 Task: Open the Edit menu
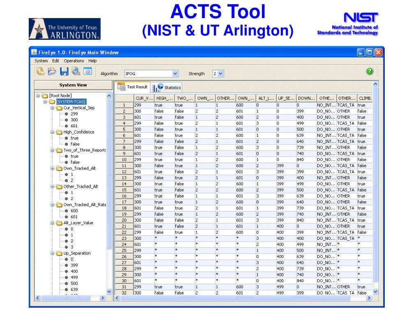coord(56,61)
